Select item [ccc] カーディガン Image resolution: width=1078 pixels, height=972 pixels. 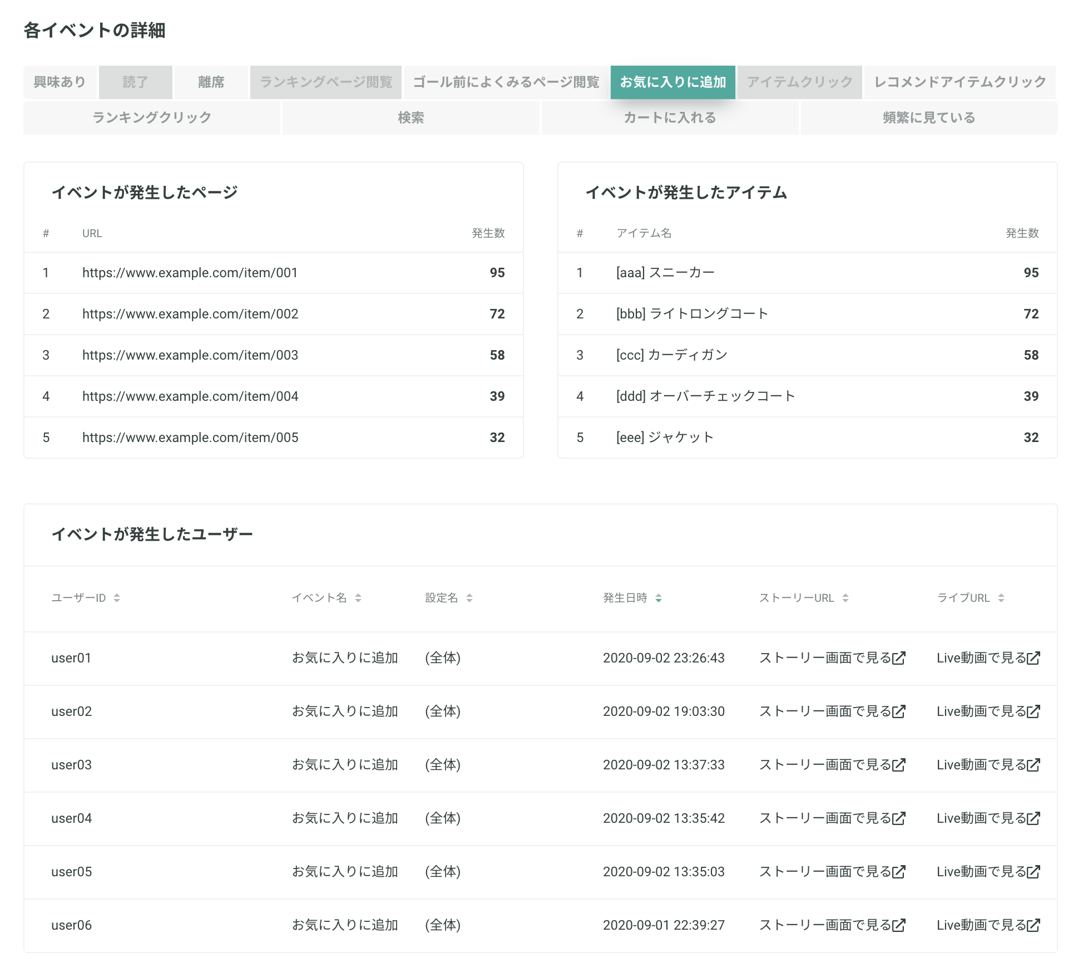[x=672, y=355]
